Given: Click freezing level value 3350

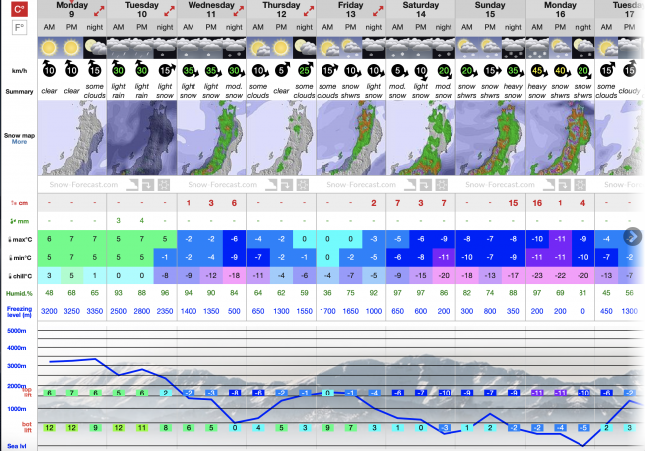Looking at the screenshot, I should pyautogui.click(x=95, y=312).
